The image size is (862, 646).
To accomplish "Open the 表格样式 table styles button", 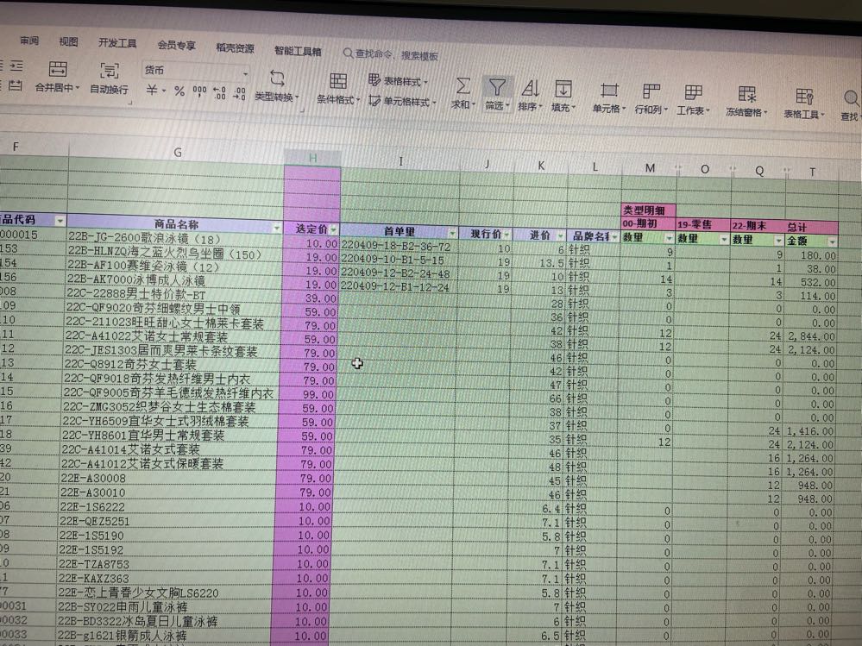I will click(399, 81).
